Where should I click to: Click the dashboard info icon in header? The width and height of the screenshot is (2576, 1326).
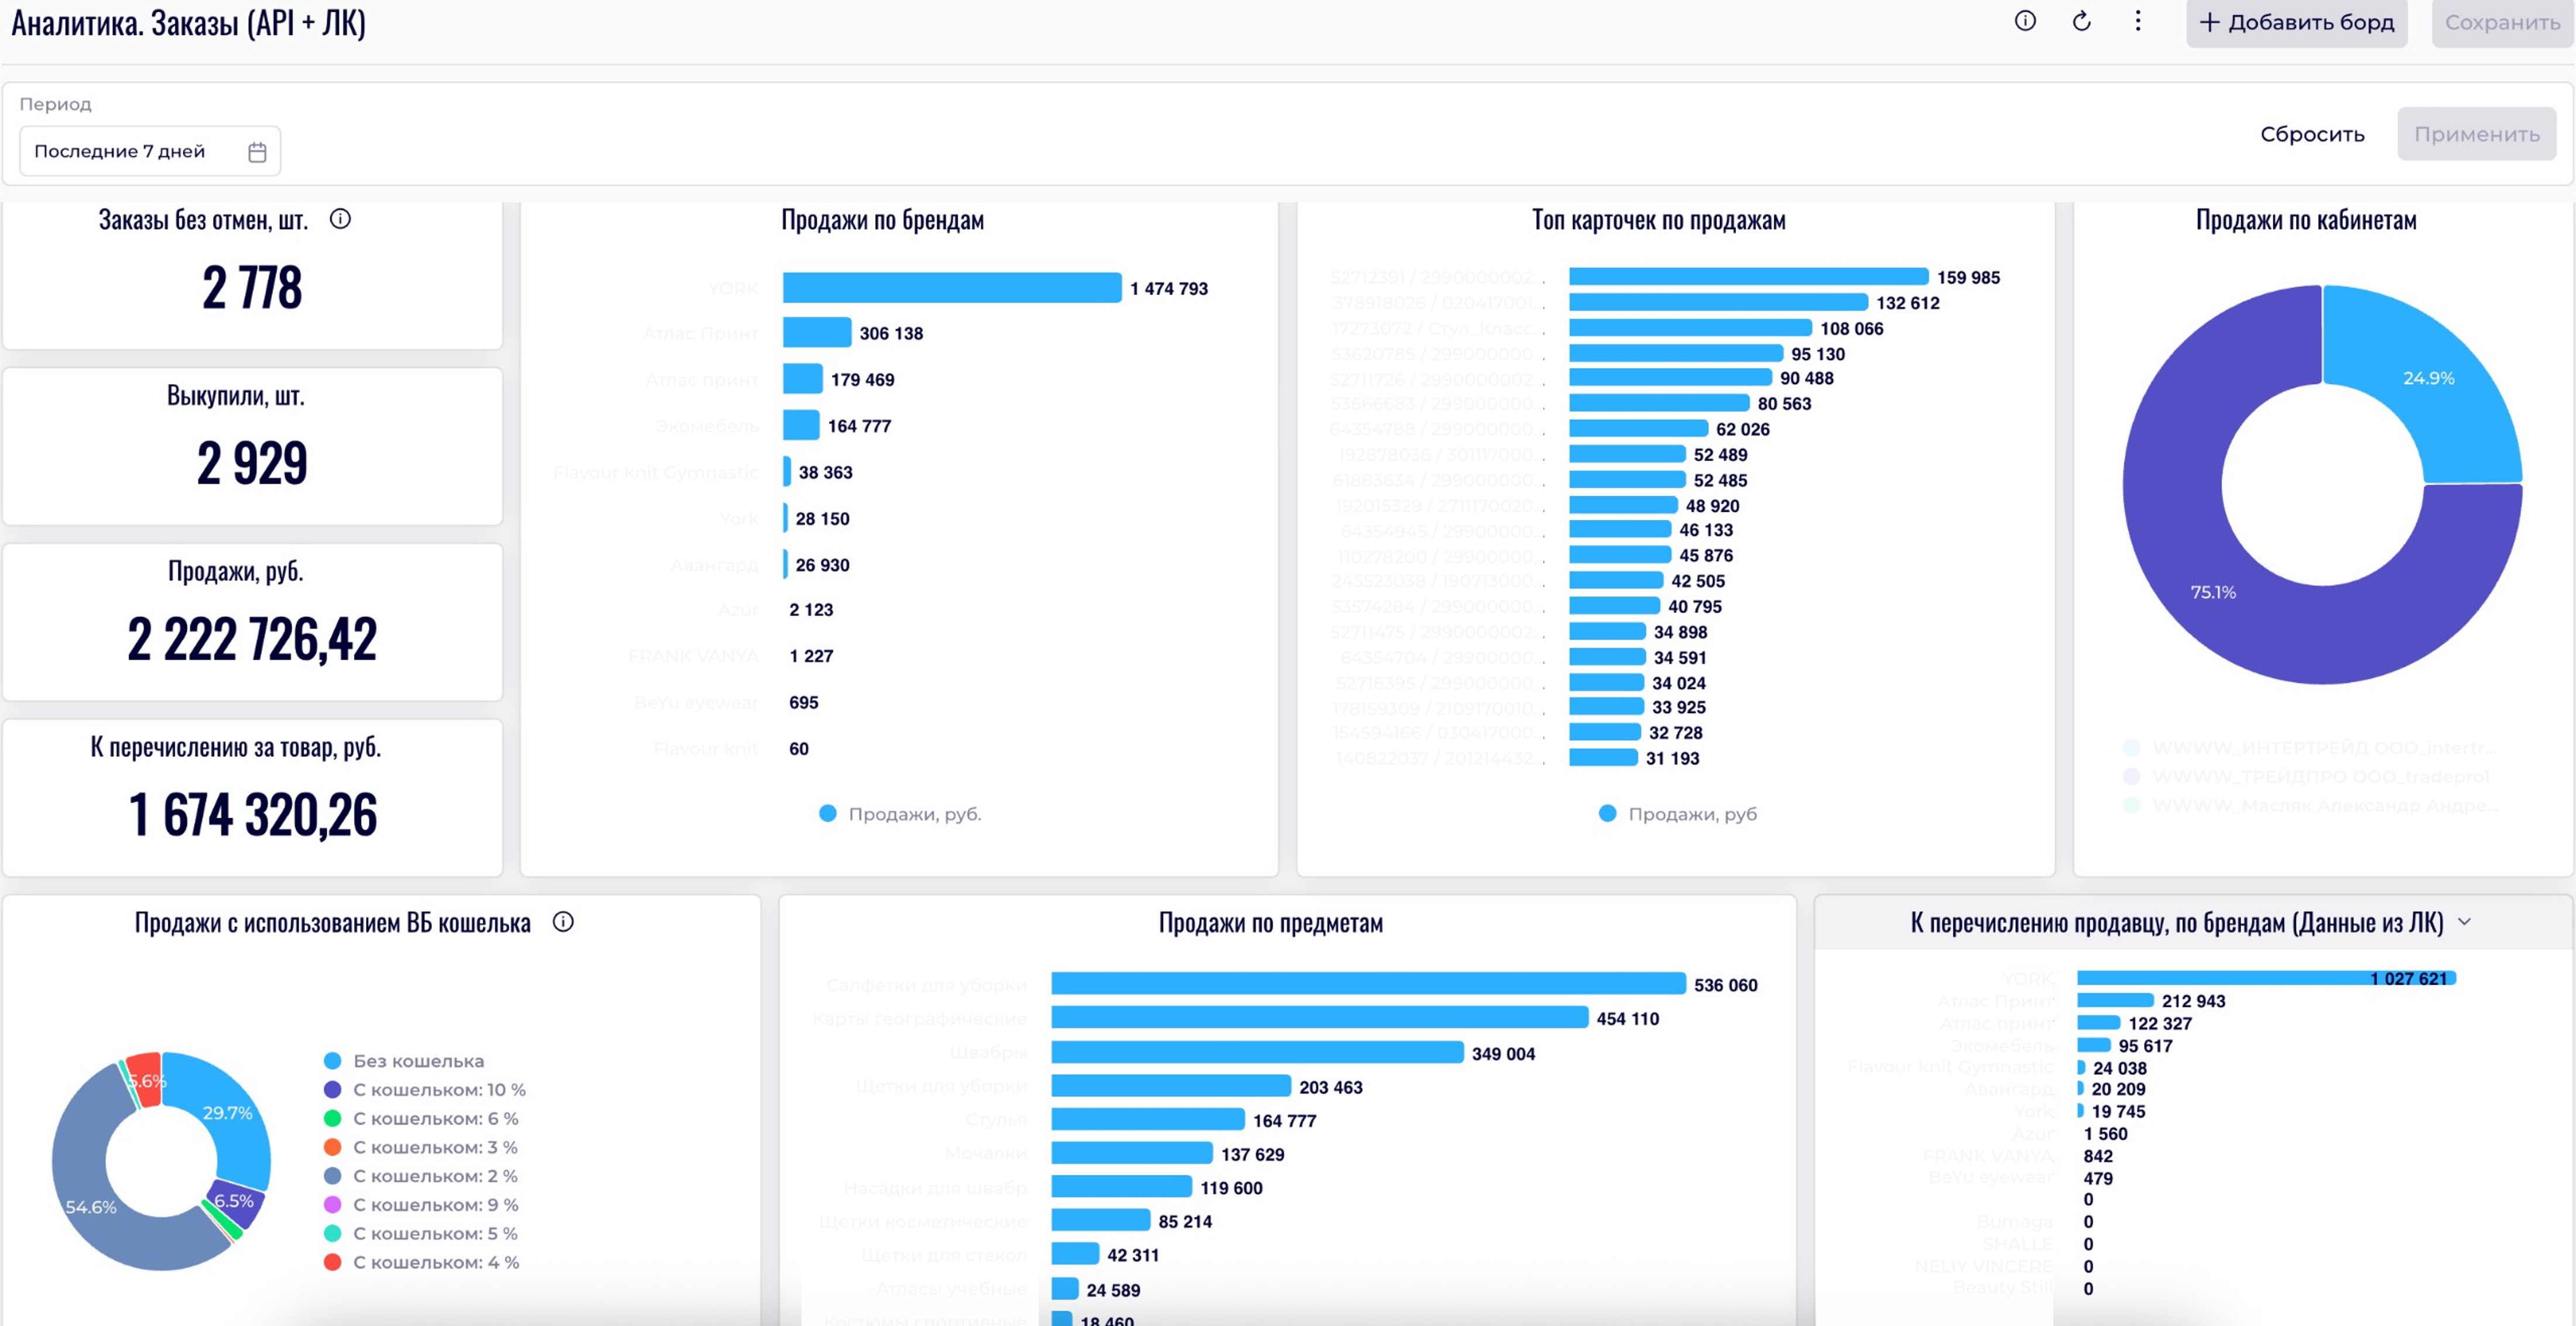pos(2024,21)
